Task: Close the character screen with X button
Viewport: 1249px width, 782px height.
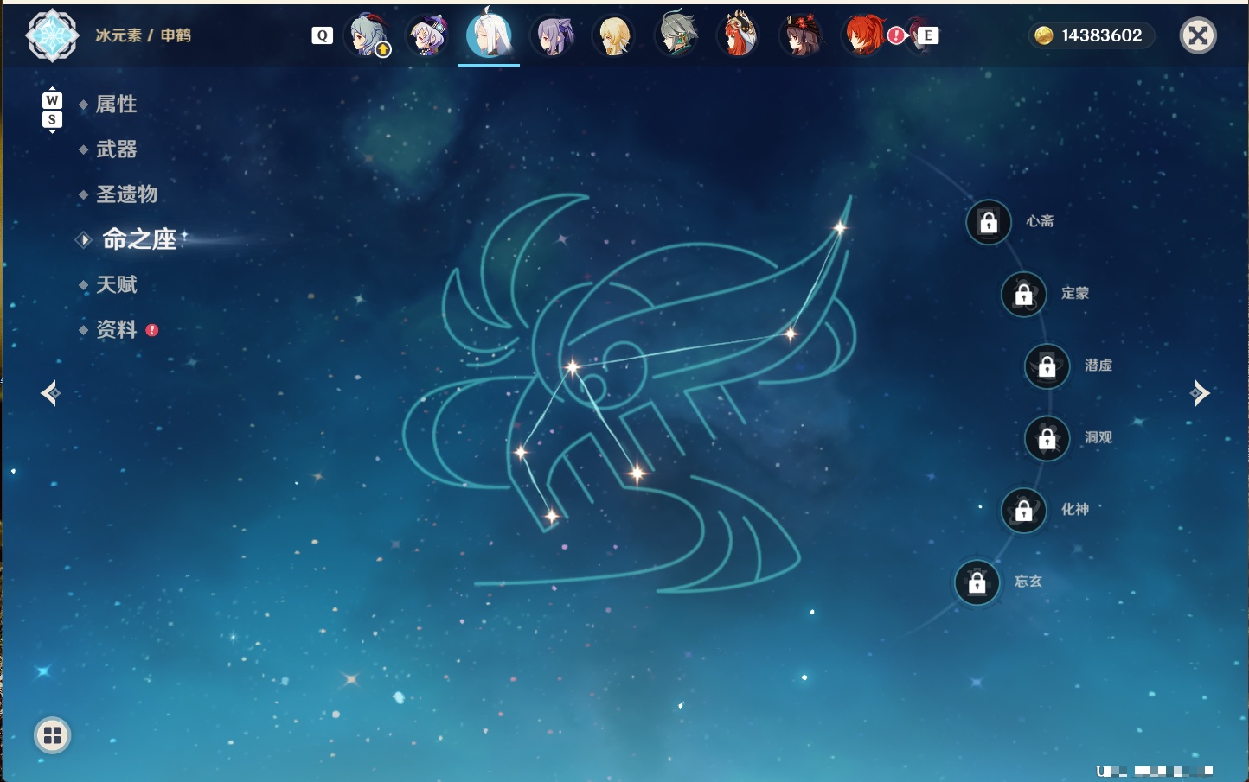Action: [x=1198, y=35]
